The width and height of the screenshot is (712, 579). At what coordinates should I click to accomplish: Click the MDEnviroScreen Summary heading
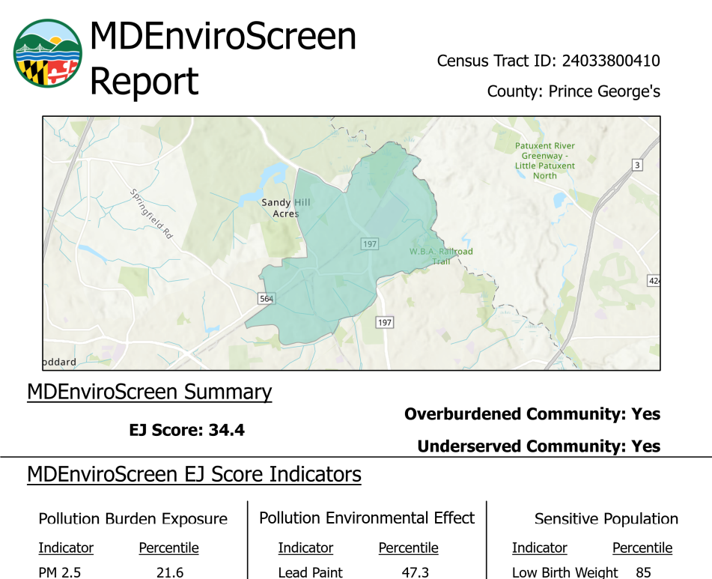point(149,392)
